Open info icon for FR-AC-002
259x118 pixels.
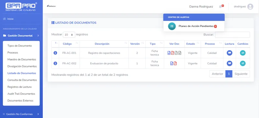(55, 63)
